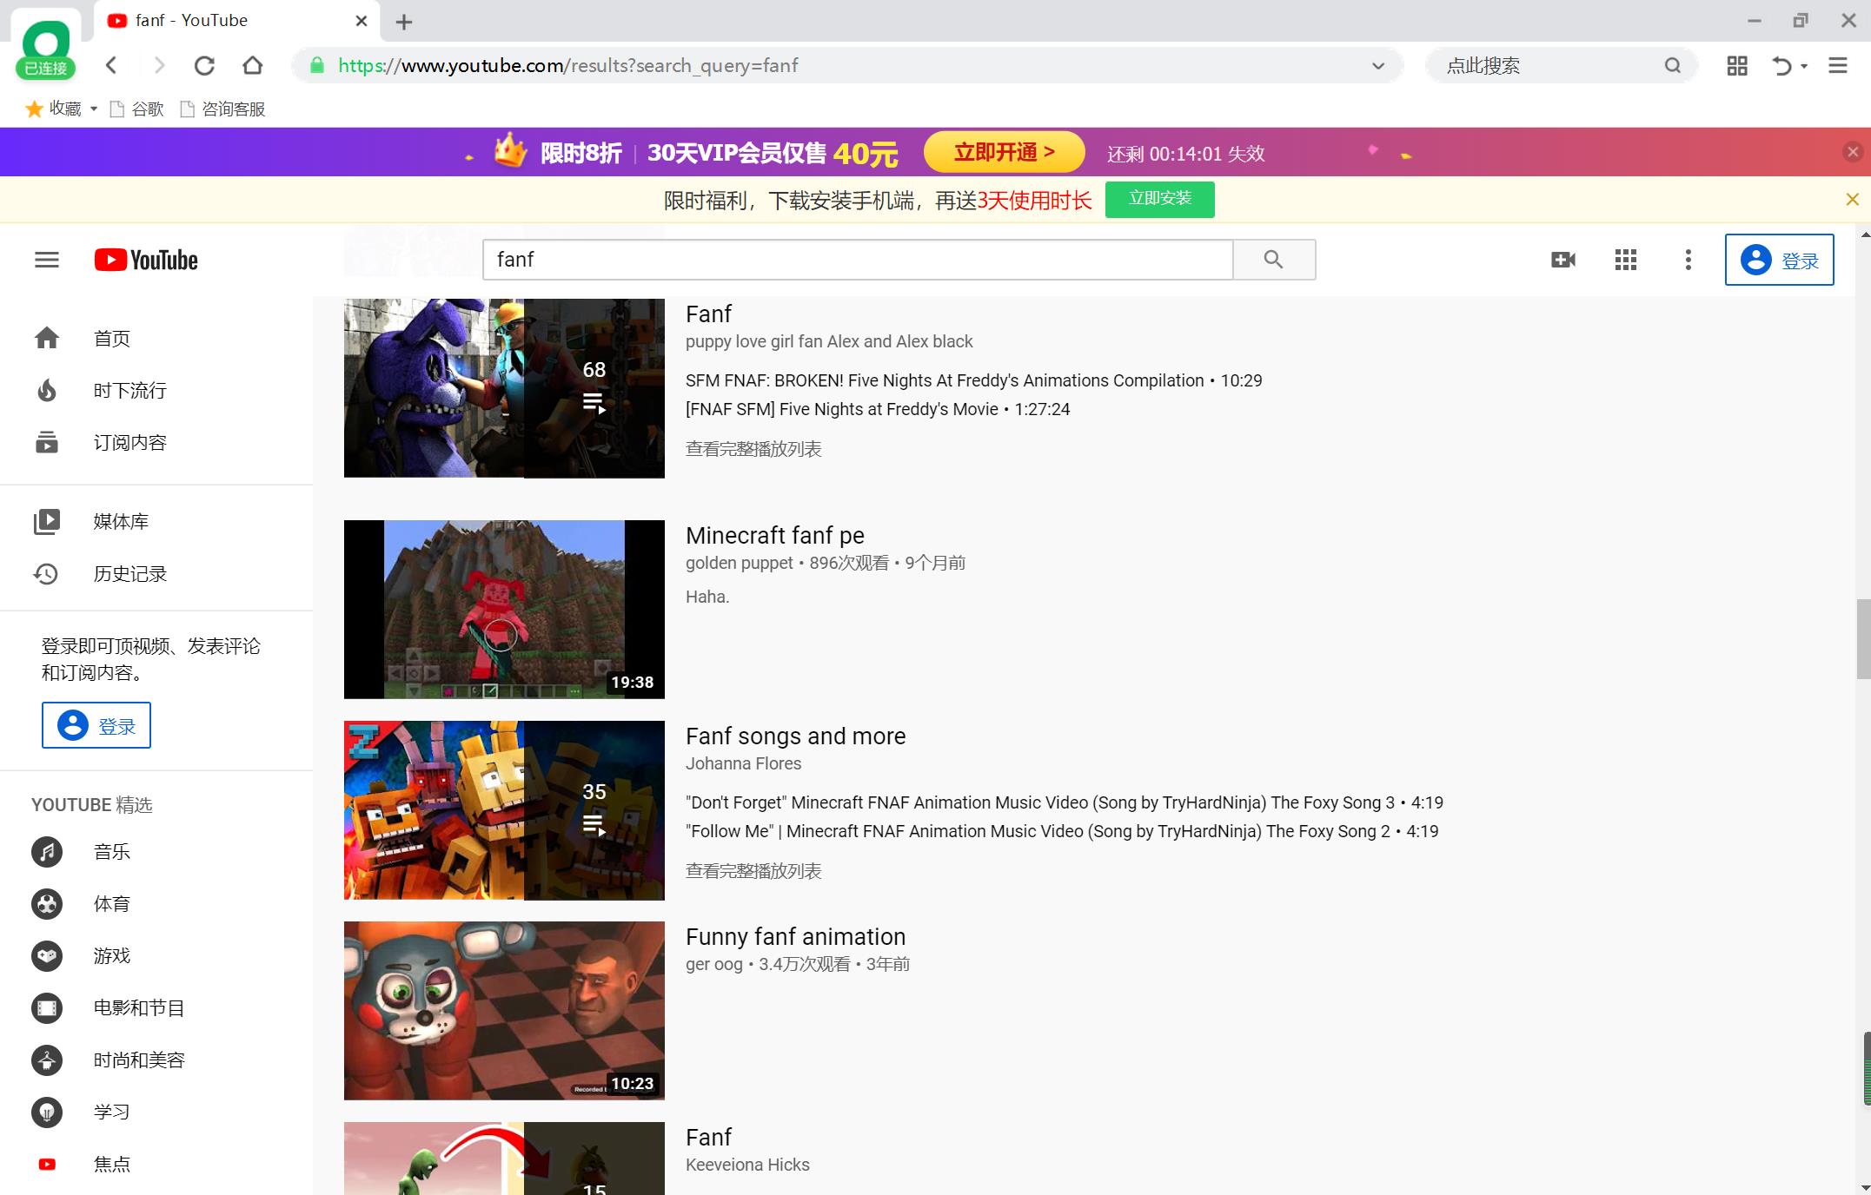Viewport: 1871px width, 1195px height.
Task: Open the browser main menu icon
Action: (1838, 65)
